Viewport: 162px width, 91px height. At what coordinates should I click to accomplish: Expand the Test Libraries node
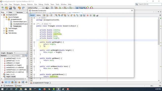tap(4, 33)
